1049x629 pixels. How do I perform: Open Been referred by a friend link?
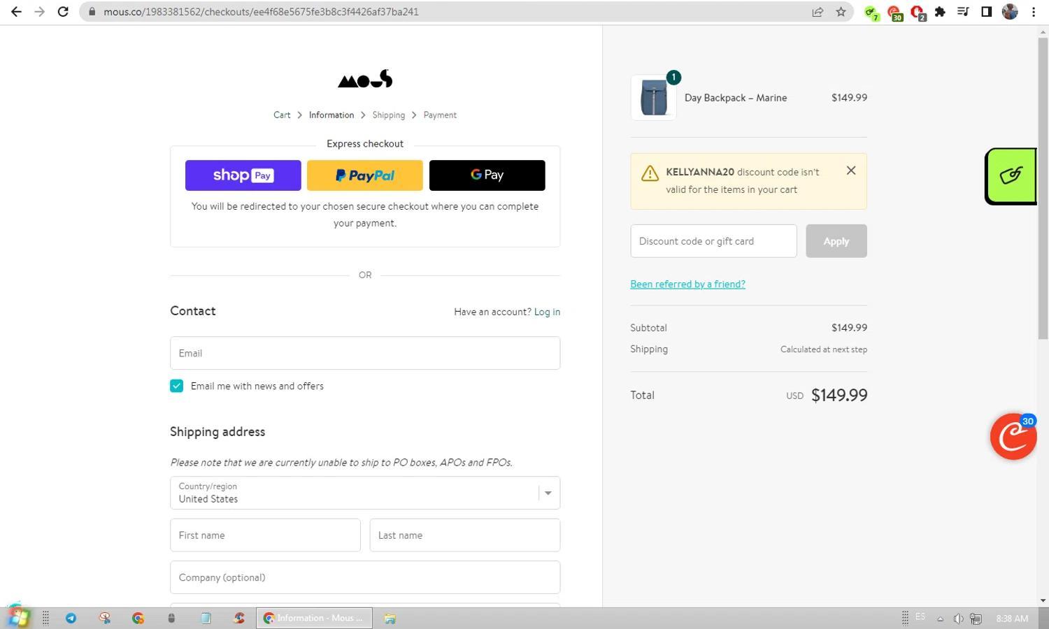point(687,284)
